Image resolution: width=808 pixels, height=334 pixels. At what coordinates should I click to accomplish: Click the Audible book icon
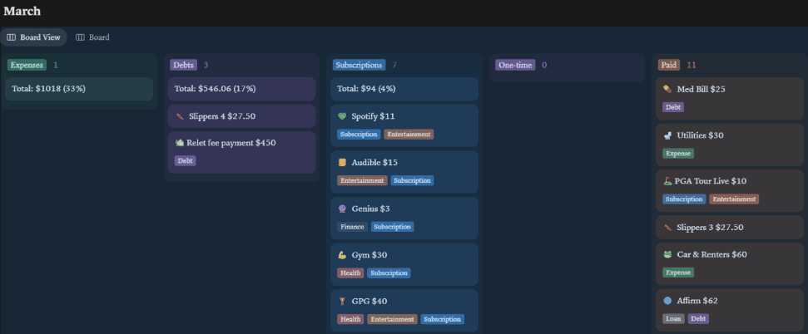coord(342,163)
